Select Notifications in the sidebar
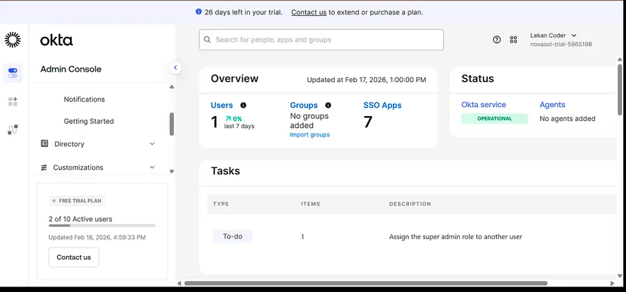The width and height of the screenshot is (626, 292). (84, 99)
